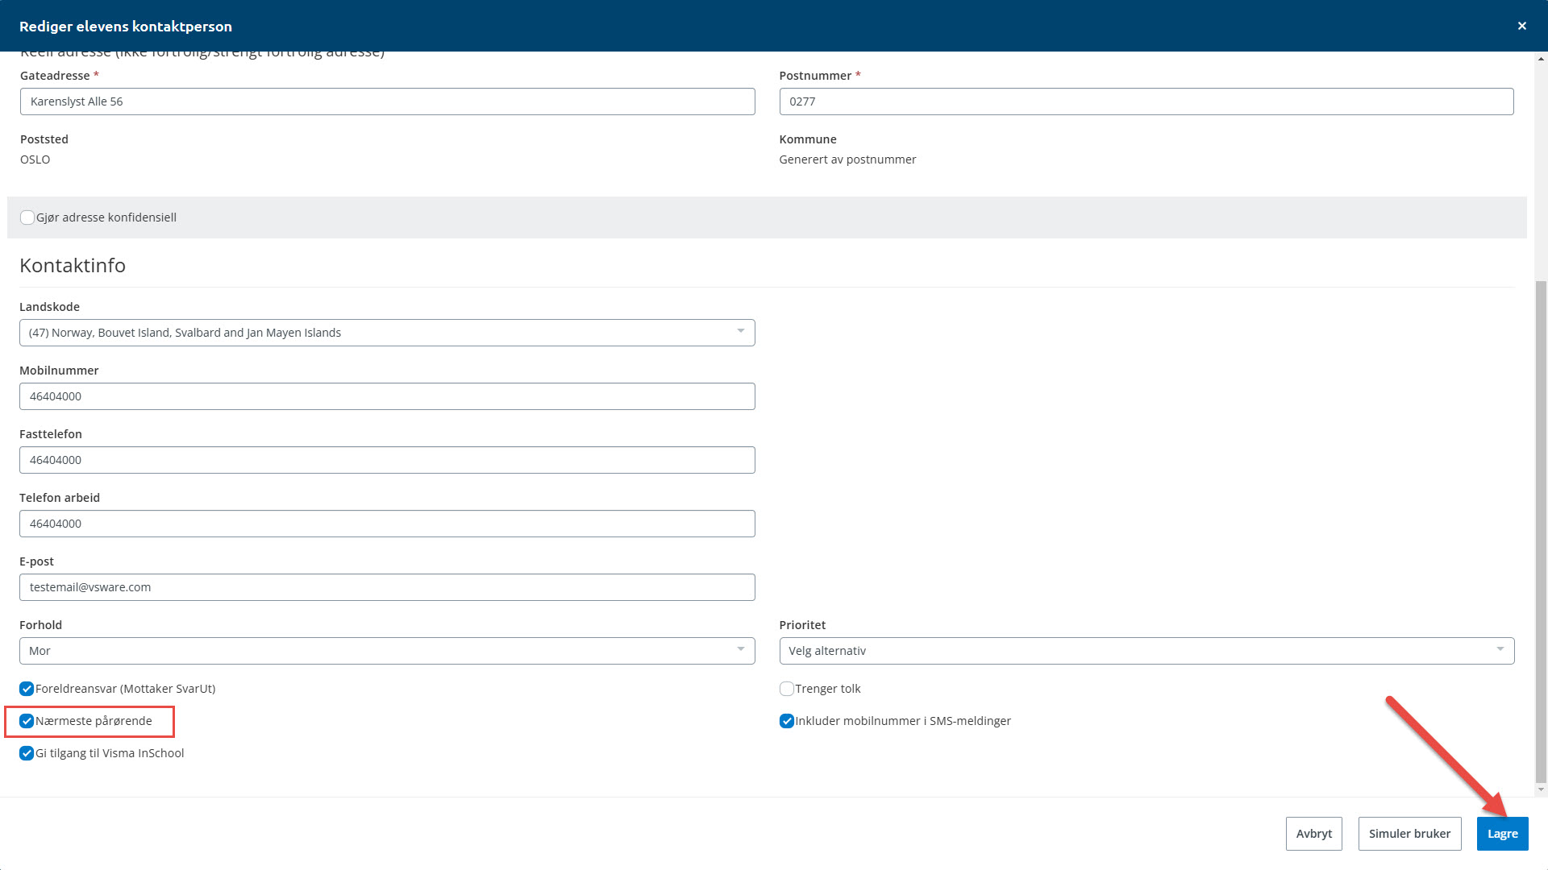1548x870 pixels.
Task: Select the Telefon arbeid input field
Action: pyautogui.click(x=387, y=524)
